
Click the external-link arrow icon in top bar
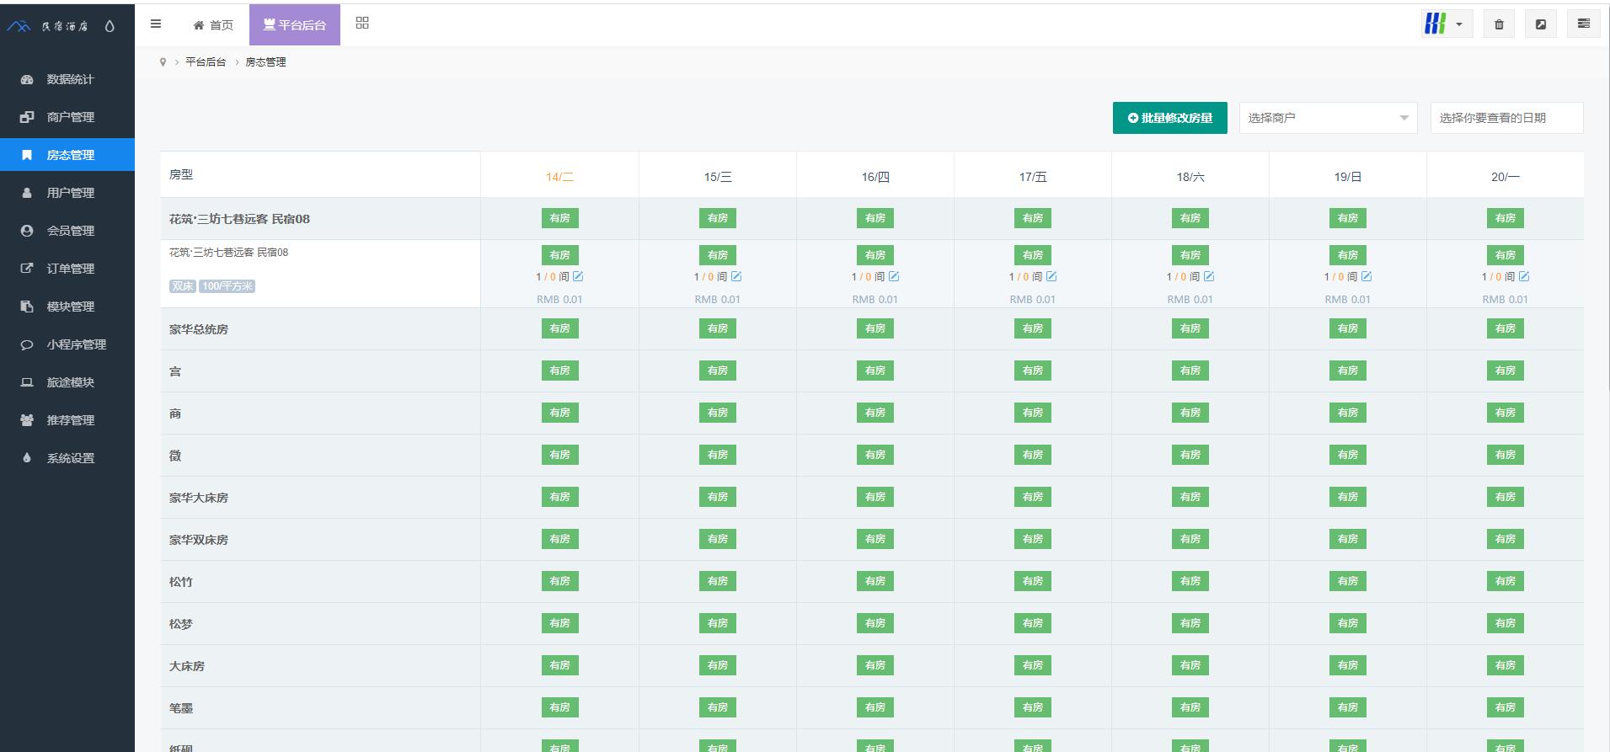(x=1540, y=24)
